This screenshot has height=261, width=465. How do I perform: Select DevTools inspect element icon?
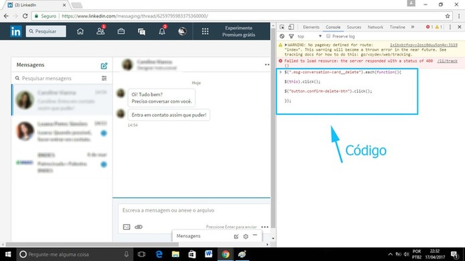point(282,27)
